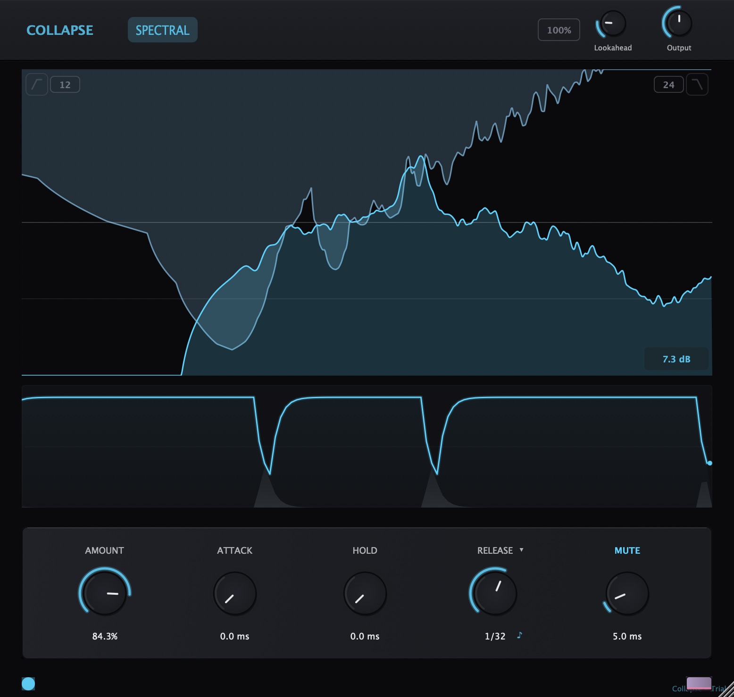Click the RELEASE knob

pyautogui.click(x=494, y=593)
